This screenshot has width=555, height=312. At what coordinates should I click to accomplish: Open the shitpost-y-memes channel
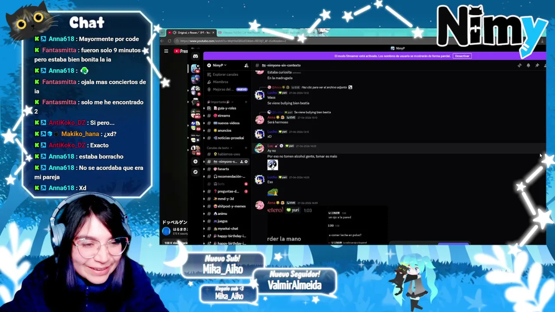pos(227,206)
